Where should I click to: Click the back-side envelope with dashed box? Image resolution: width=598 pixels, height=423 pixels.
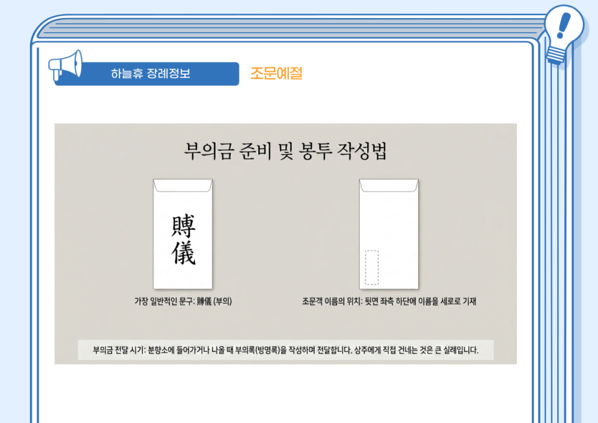click(x=388, y=234)
